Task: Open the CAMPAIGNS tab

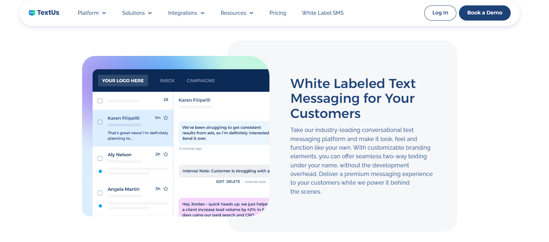Action: [x=201, y=80]
